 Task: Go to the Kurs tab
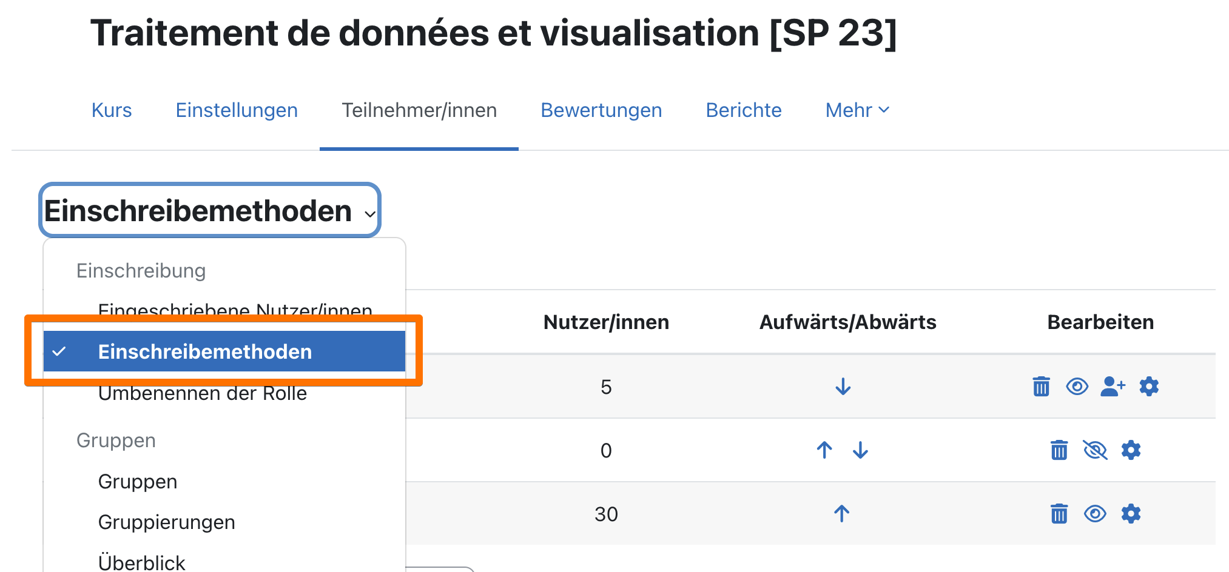(x=112, y=110)
